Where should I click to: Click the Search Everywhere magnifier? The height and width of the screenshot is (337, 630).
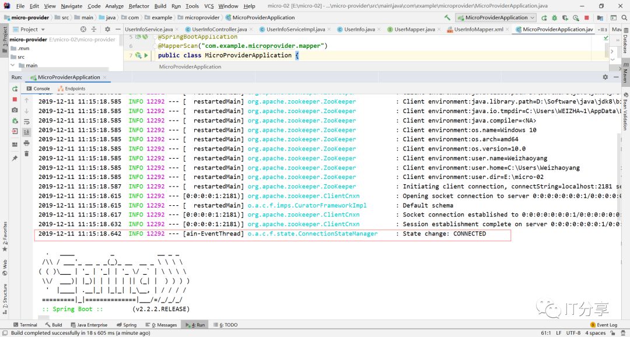[x=624, y=17]
